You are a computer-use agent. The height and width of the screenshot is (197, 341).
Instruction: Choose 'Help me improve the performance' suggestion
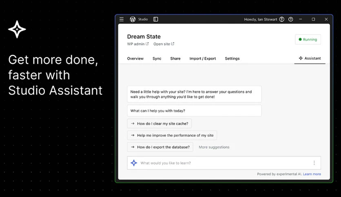click(172, 136)
